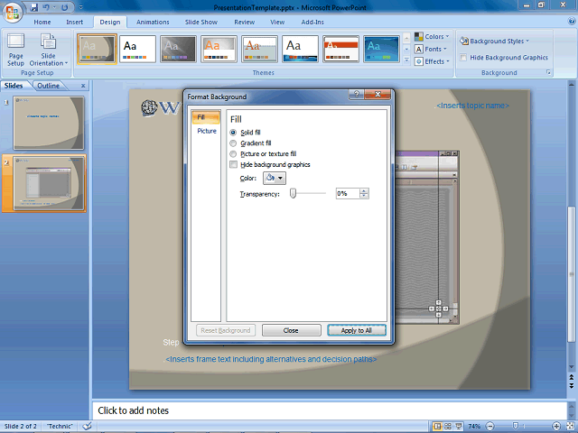The width and height of the screenshot is (578, 433).
Task: Click the Save icon in Quick Access Toolbar
Action: [33, 7]
